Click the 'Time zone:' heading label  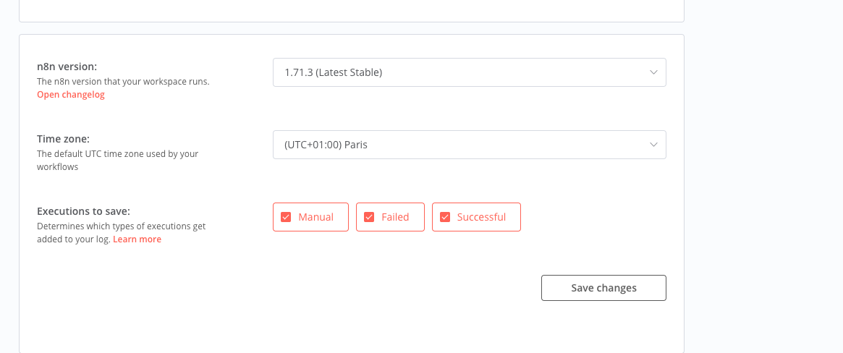click(63, 139)
